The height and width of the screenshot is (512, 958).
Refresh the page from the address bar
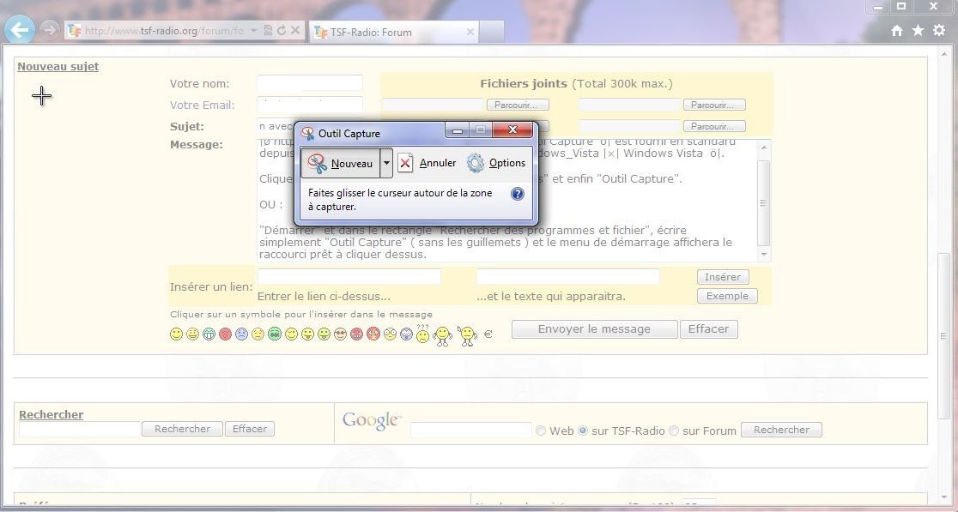(282, 30)
